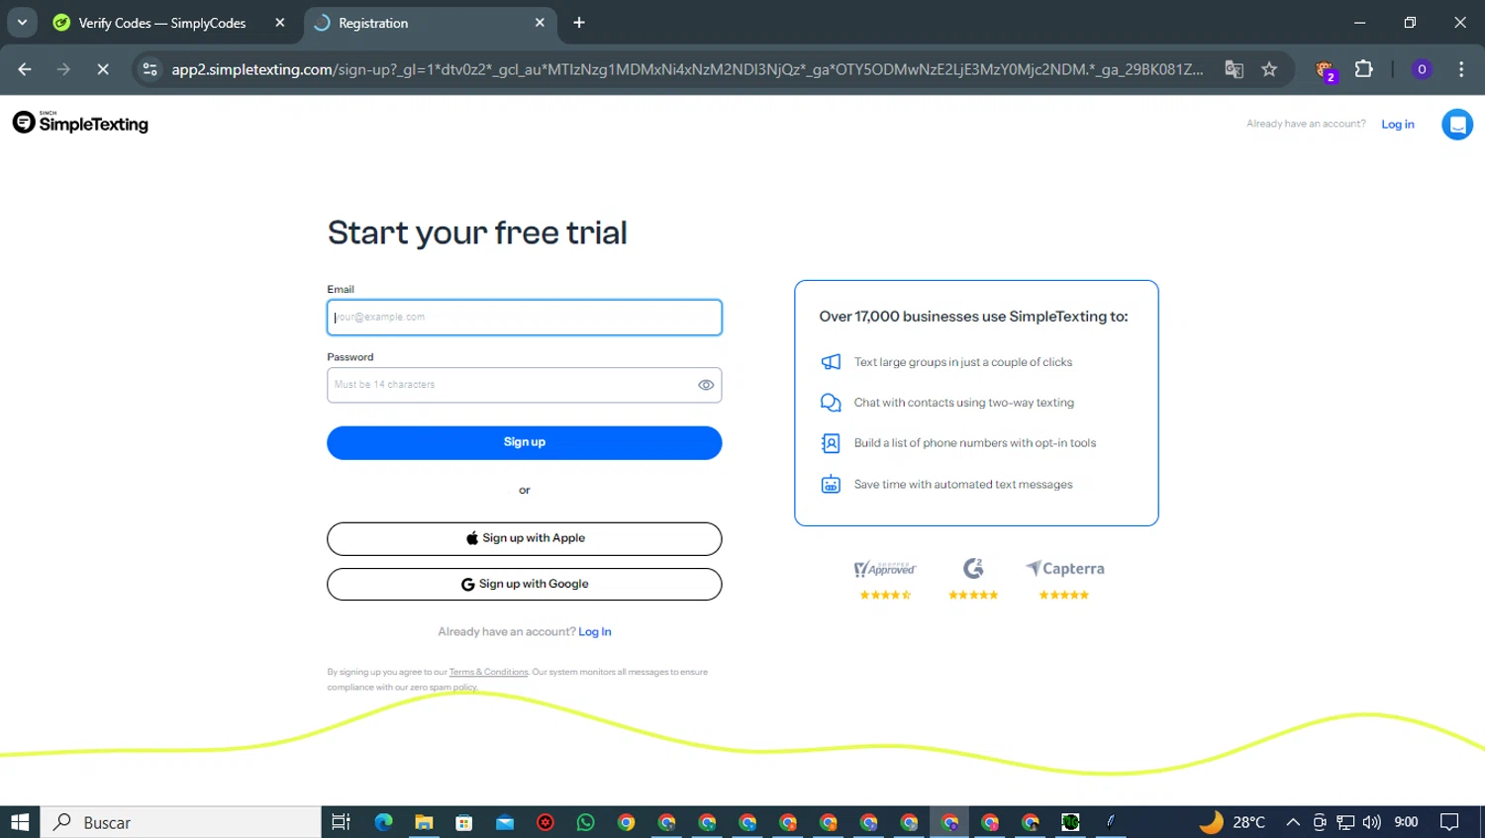Image resolution: width=1485 pixels, height=838 pixels.
Task: Toggle password visibility eye icon
Action: [706, 385]
